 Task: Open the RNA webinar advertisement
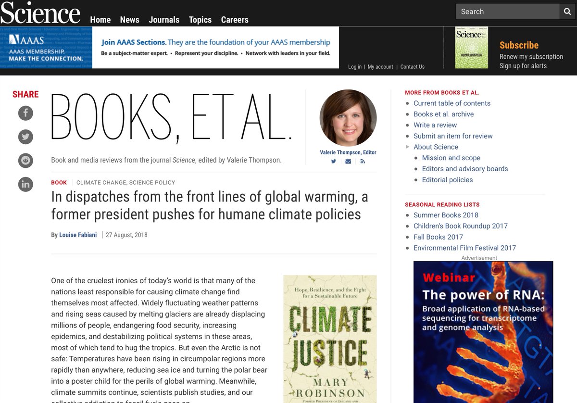(483, 332)
